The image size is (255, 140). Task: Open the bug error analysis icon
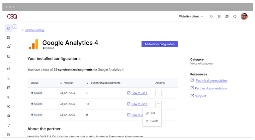(9, 116)
